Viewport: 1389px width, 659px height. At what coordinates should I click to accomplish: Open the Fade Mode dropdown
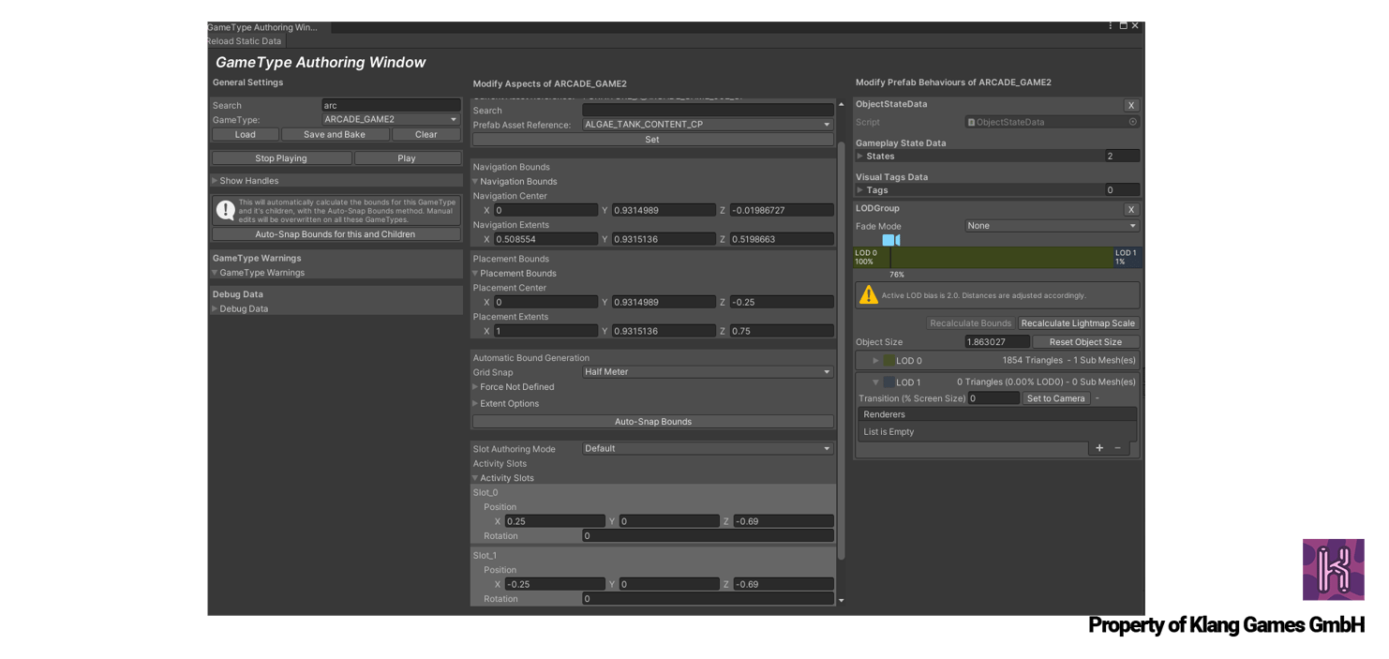click(x=1052, y=226)
